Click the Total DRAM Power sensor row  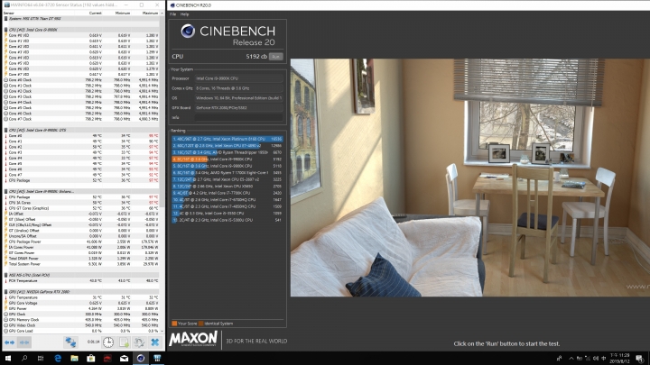pyautogui.click(x=81, y=259)
